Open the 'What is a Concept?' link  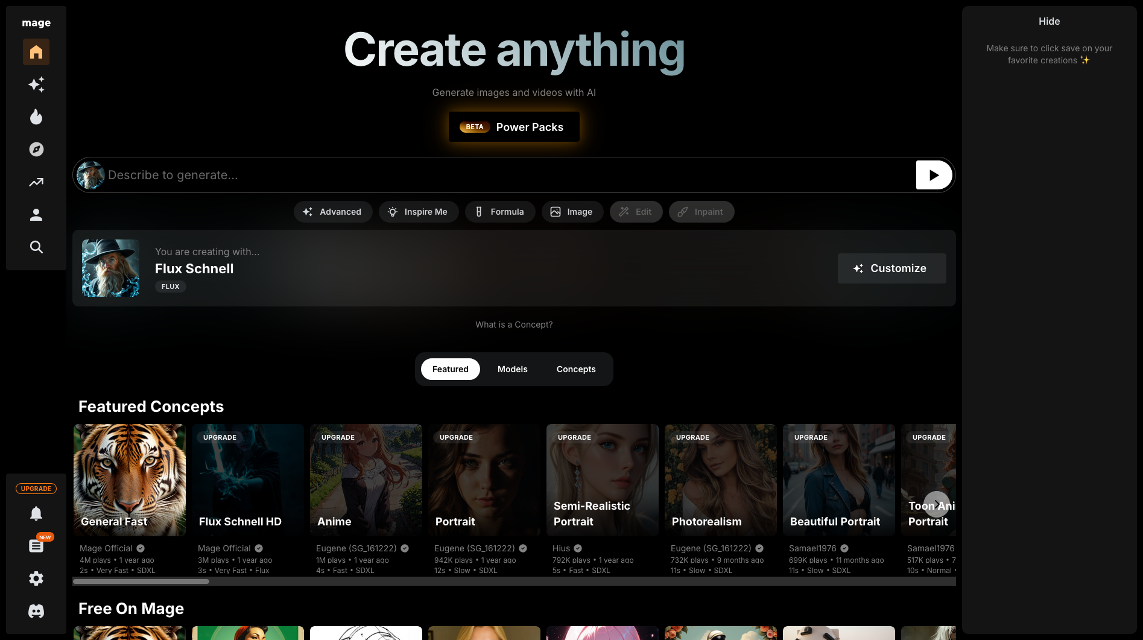point(514,325)
